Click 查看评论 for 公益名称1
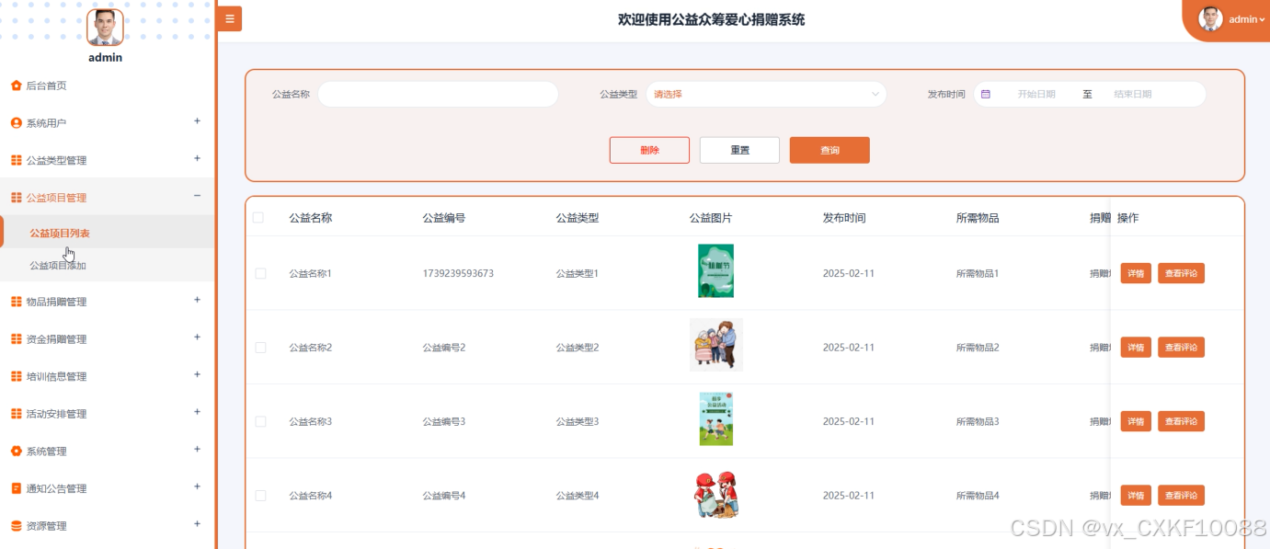The height and width of the screenshot is (549, 1270). pos(1181,273)
